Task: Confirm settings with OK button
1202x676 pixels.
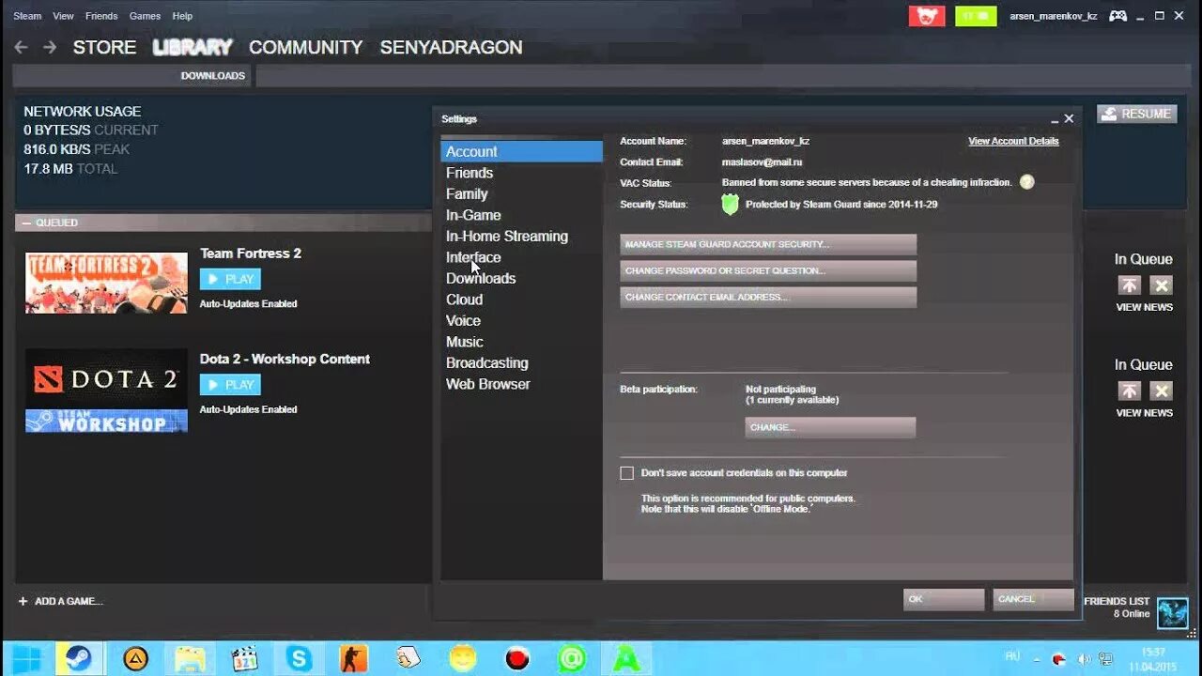Action: click(944, 599)
